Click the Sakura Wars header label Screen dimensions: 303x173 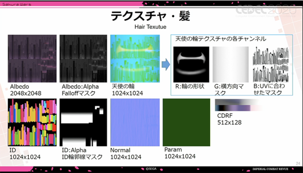(17, 4)
